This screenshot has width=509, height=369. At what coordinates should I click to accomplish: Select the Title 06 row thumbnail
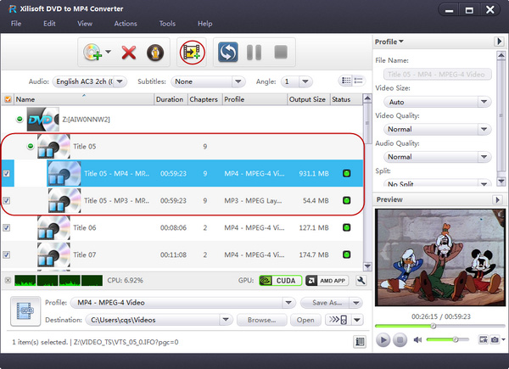[53, 227]
